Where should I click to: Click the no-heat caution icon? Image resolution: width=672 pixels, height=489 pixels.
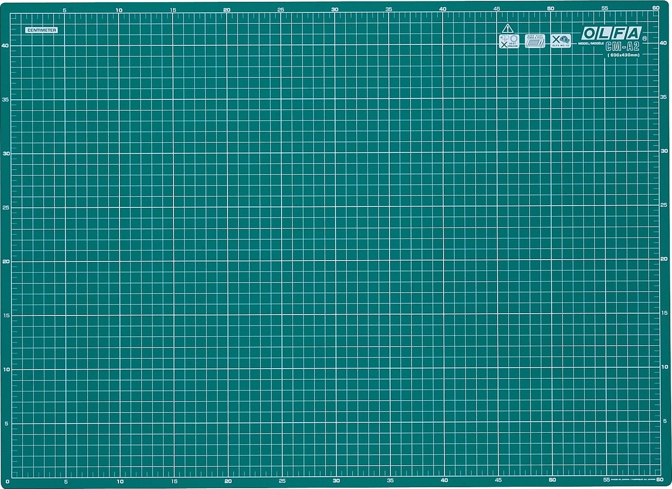[x=508, y=41]
